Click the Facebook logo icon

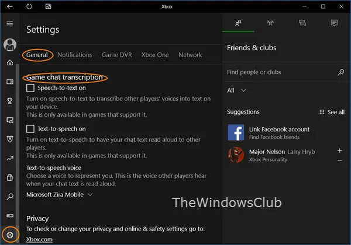(x=236, y=132)
